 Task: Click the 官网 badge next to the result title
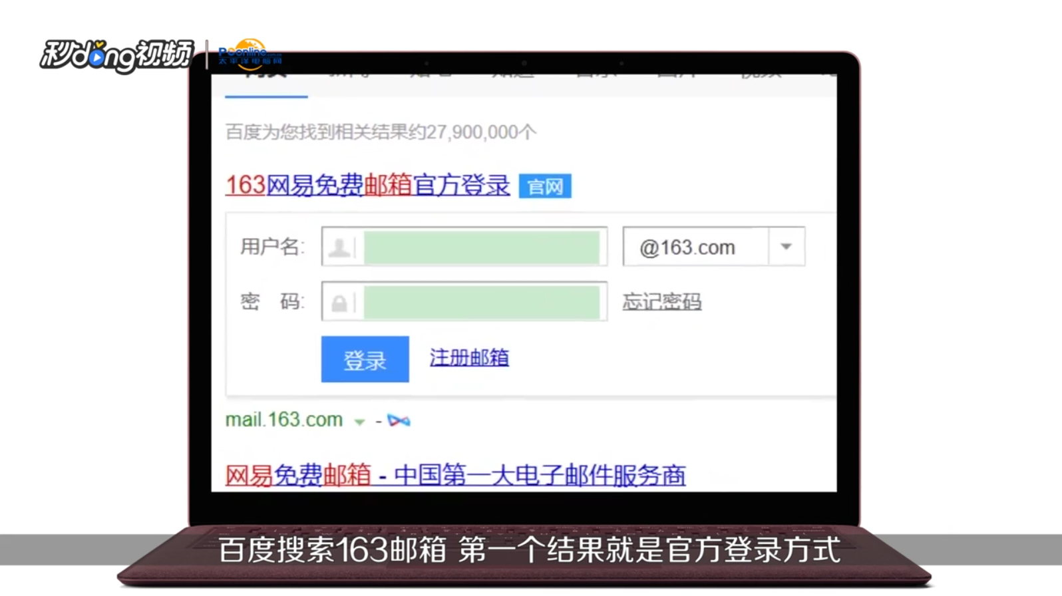(x=545, y=186)
